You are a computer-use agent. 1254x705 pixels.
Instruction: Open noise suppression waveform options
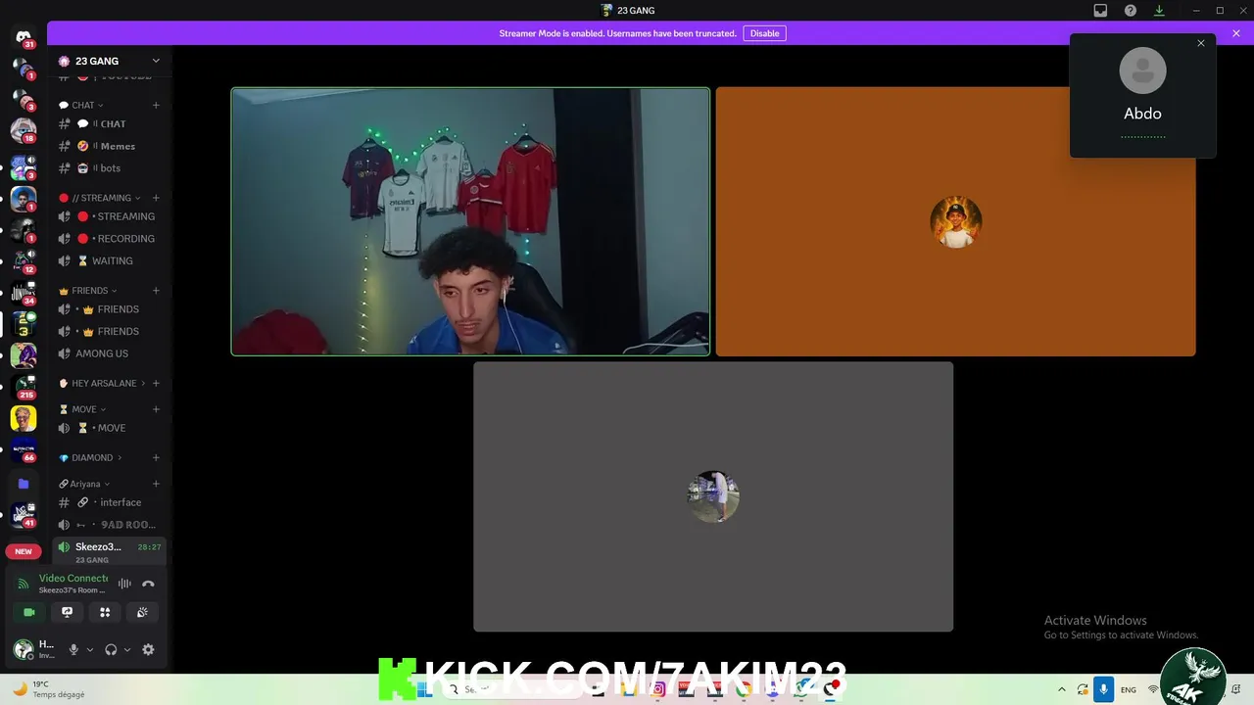click(124, 584)
